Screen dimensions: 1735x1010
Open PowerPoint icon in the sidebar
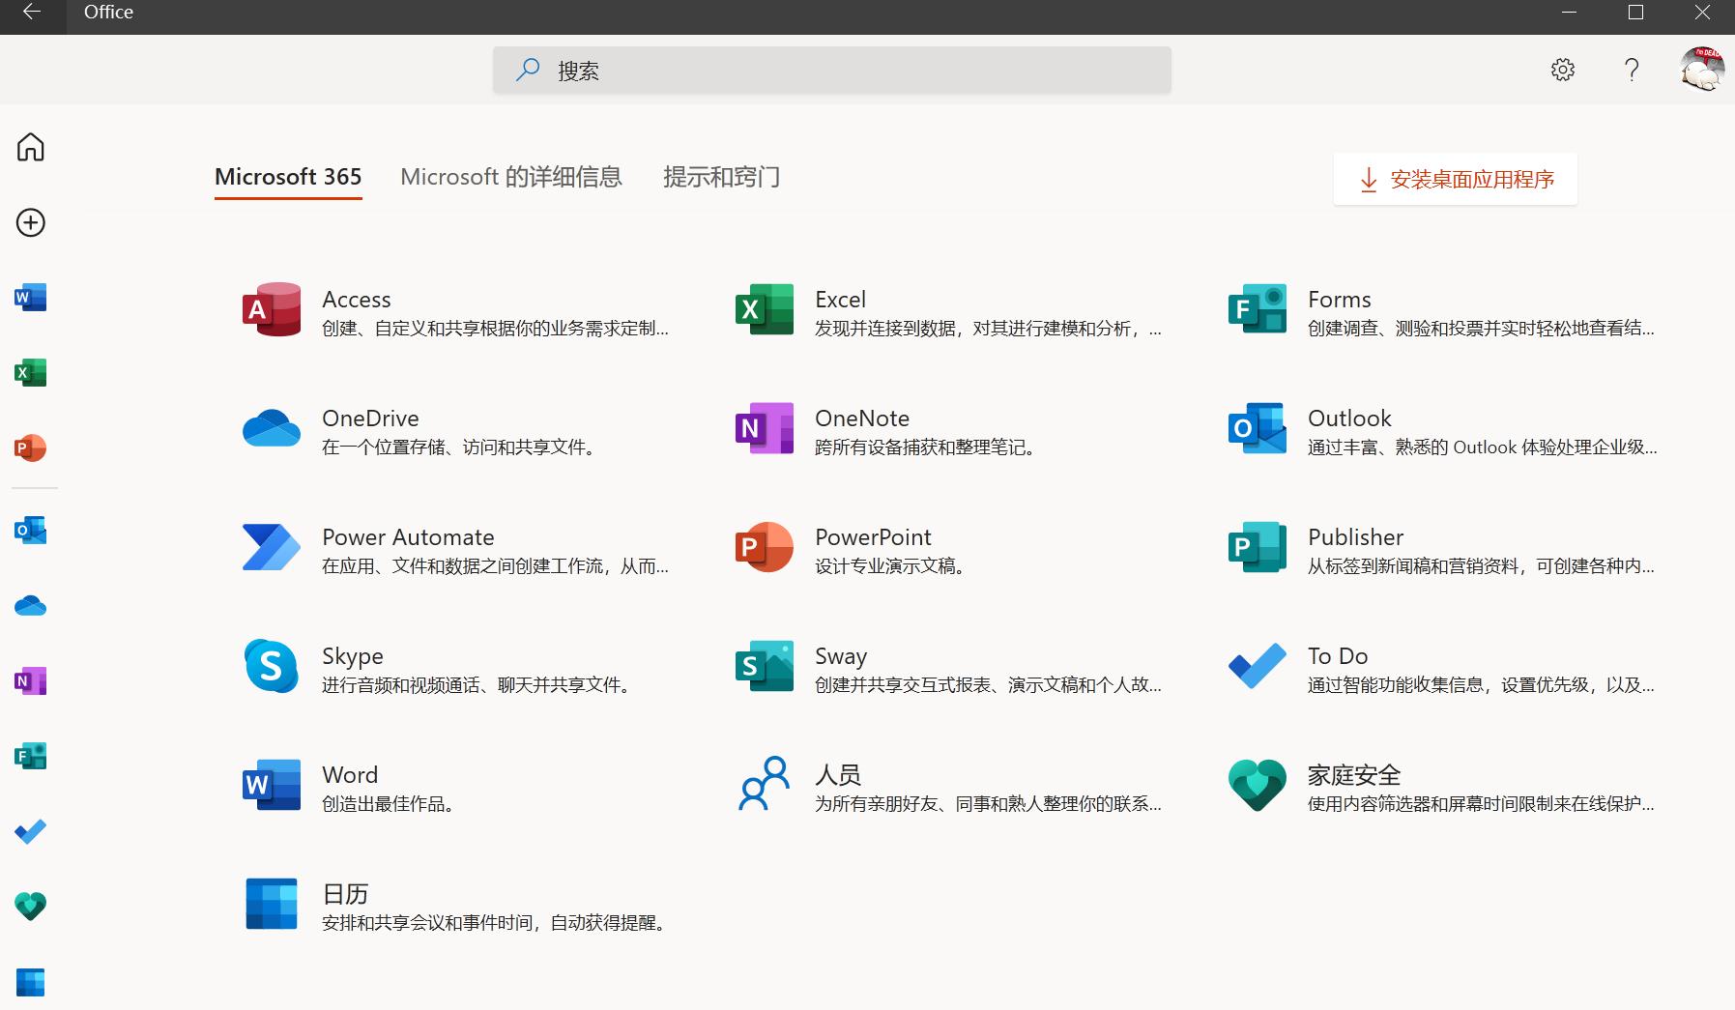point(30,448)
